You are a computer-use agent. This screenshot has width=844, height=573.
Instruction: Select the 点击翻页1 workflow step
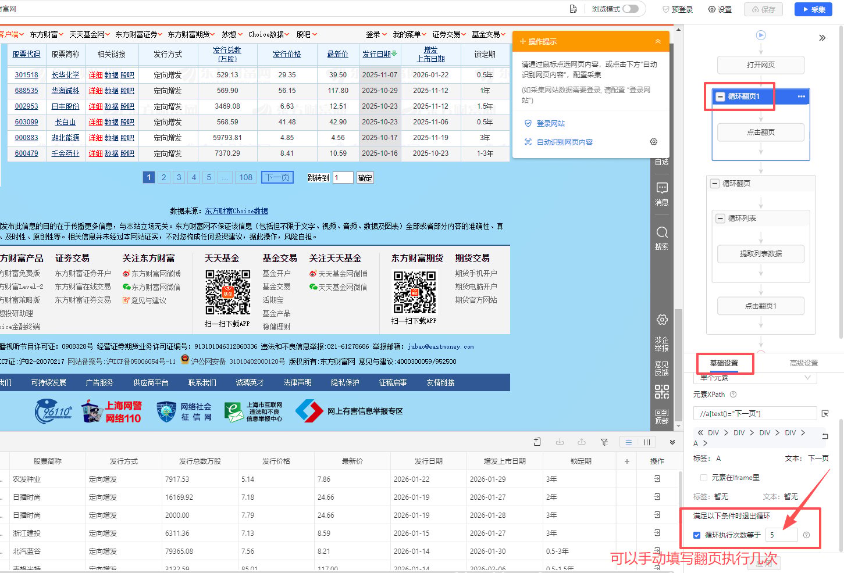pos(761,306)
